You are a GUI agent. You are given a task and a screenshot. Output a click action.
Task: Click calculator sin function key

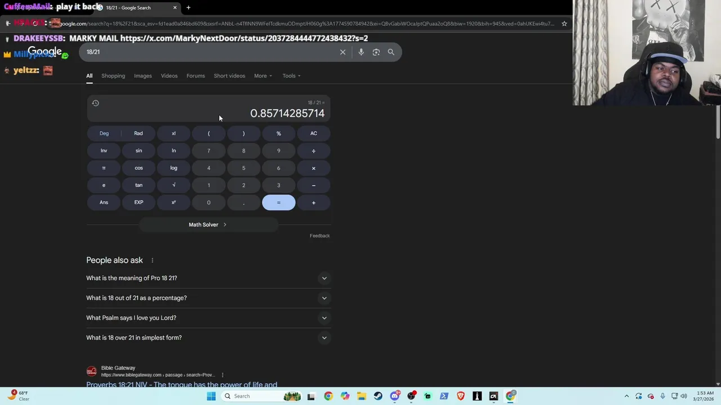coord(139,151)
